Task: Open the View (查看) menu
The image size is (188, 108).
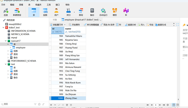Action: click(x=21, y=5)
